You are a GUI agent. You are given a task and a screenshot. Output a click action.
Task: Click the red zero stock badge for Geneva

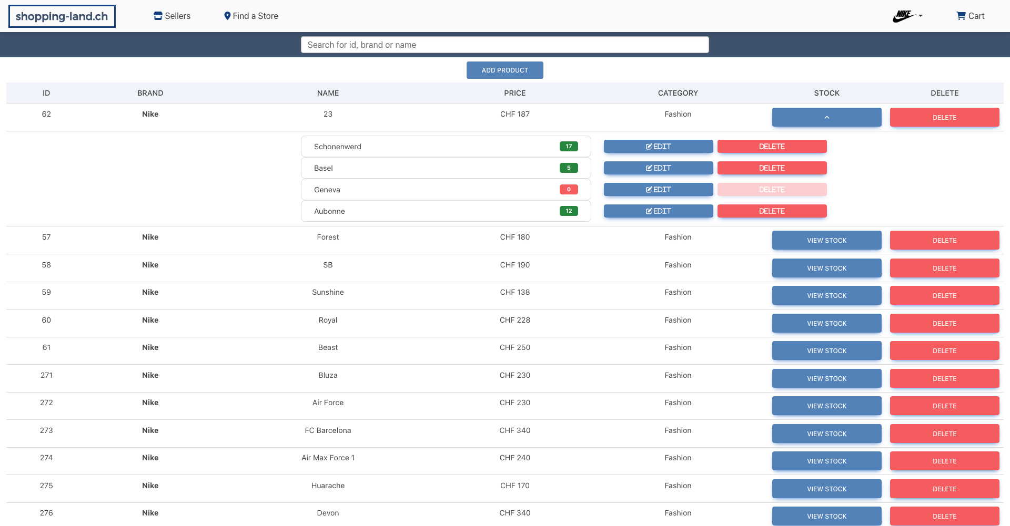point(568,189)
